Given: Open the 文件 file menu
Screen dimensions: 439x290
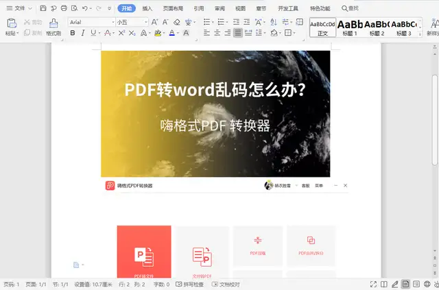Looking at the screenshot, I should (x=19, y=8).
